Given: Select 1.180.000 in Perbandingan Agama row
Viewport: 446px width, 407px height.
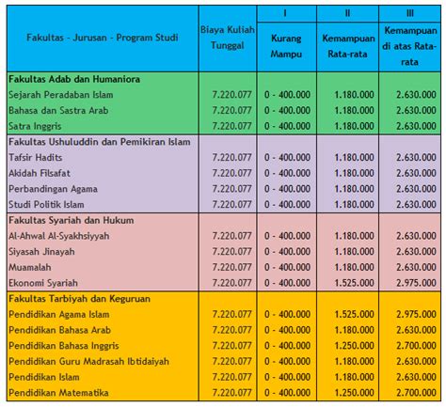Looking at the screenshot, I should click(x=354, y=189).
